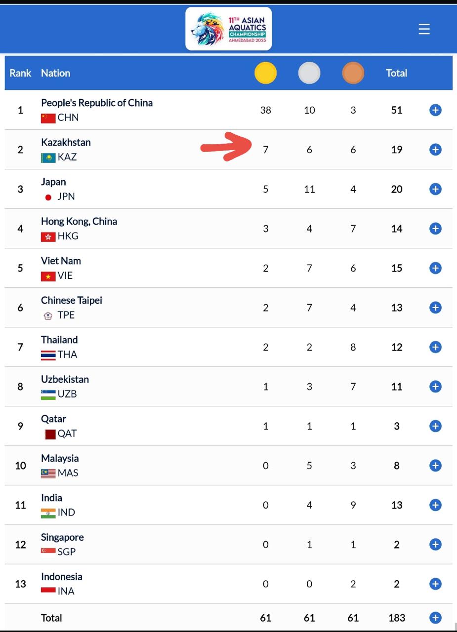Click the Malaysia flag icon
The height and width of the screenshot is (632, 457).
click(48, 474)
